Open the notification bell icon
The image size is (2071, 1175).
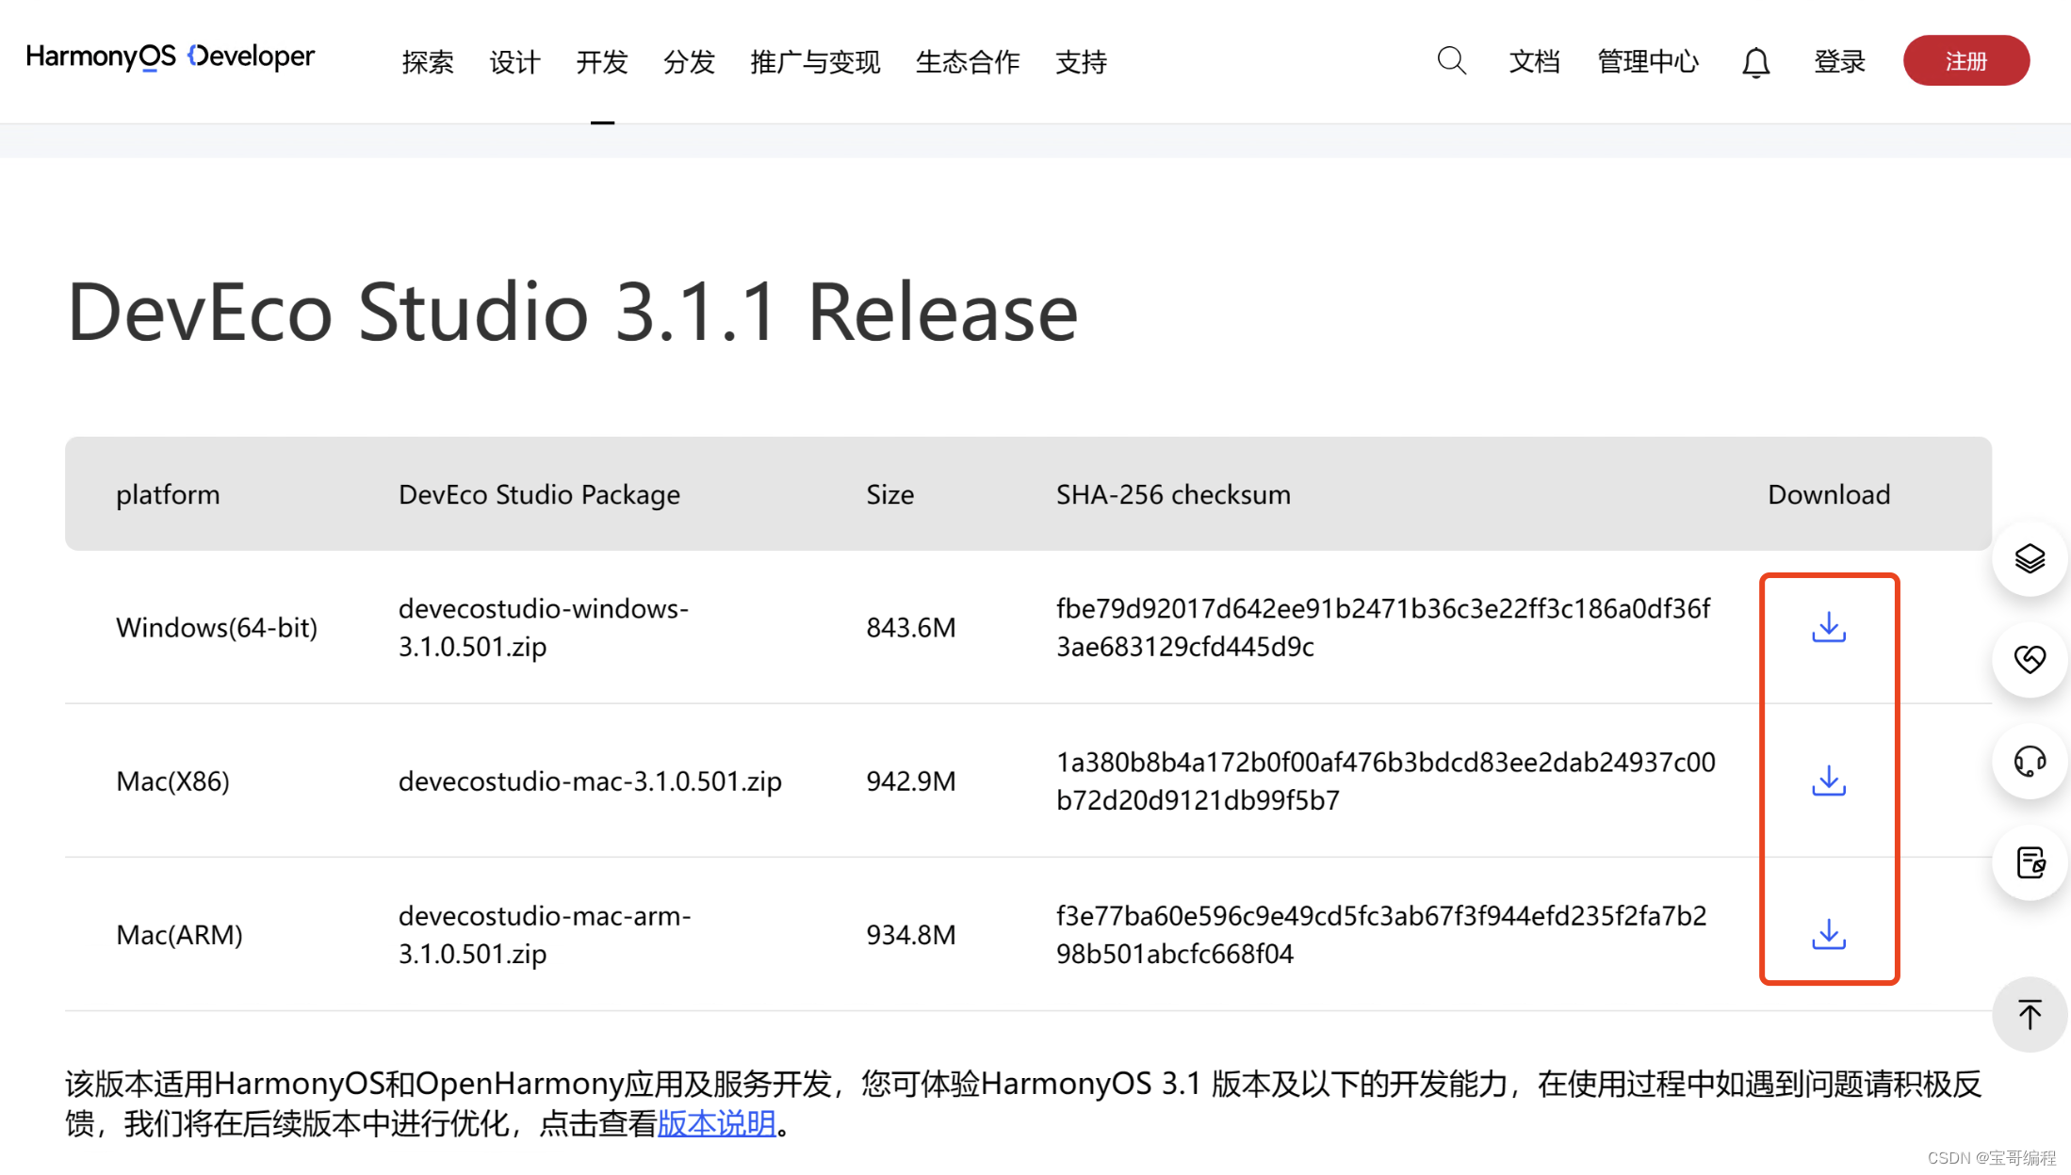click(x=1754, y=61)
